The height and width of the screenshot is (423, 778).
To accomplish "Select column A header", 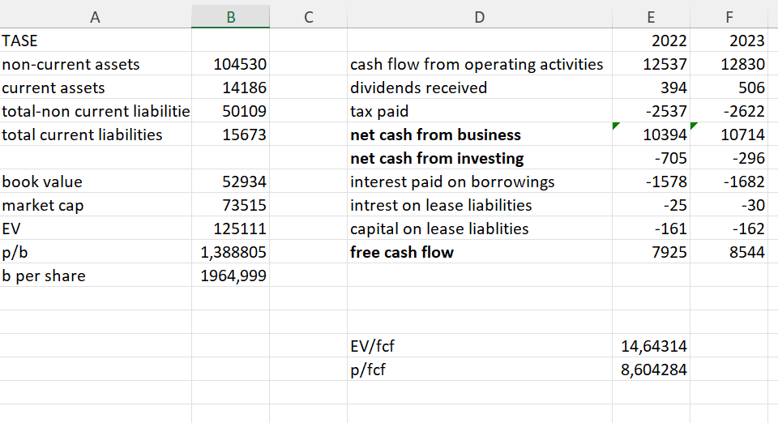I will (x=96, y=15).
